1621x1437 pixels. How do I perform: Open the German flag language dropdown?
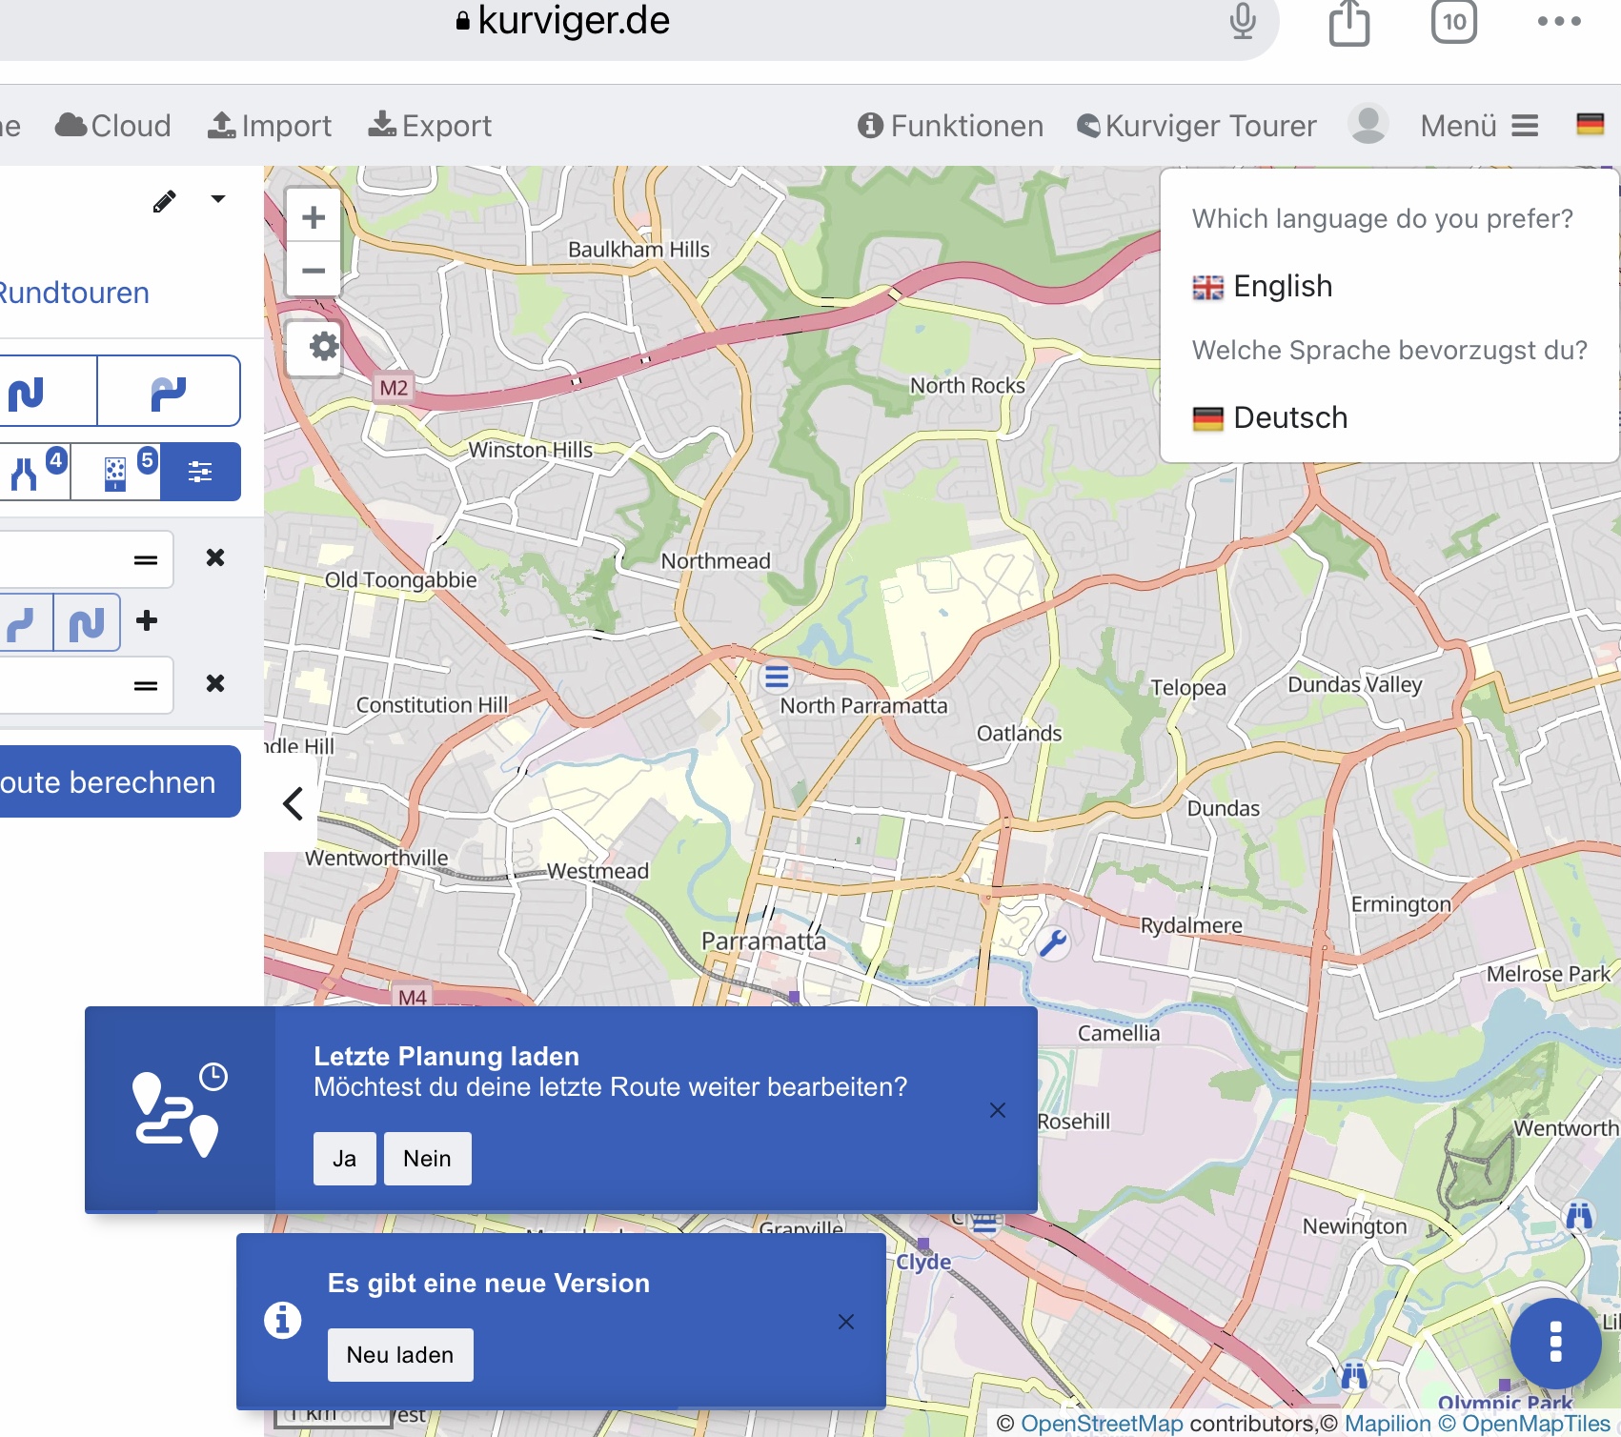[x=1590, y=125]
